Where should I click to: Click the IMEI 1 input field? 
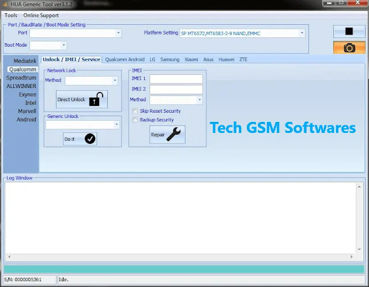coord(176,79)
